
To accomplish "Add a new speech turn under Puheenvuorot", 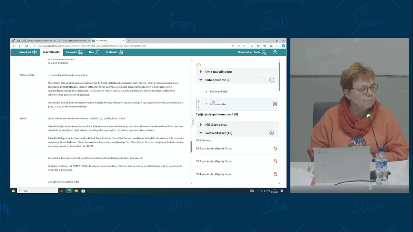I will 272,80.
